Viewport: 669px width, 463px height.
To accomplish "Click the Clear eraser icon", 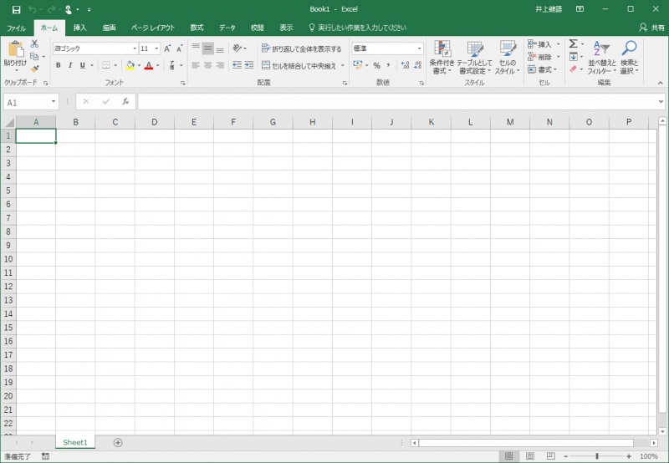I will (x=573, y=69).
